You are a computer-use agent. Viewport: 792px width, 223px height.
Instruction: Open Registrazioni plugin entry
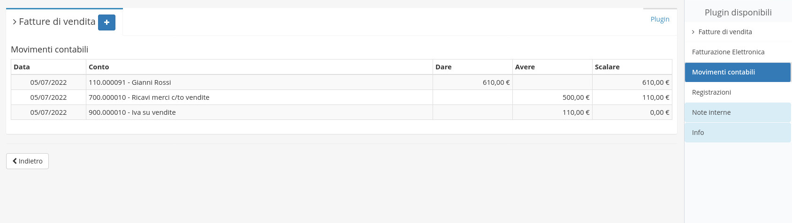click(738, 92)
